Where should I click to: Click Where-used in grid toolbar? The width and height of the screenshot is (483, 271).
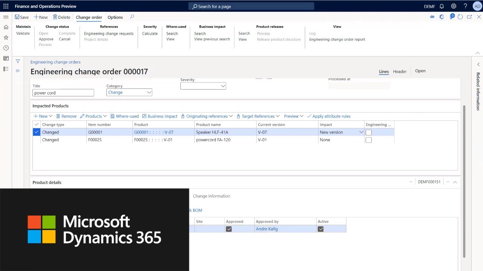[124, 116]
